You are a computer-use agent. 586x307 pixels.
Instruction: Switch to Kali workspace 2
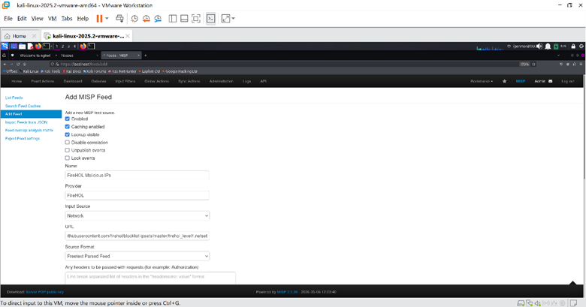click(x=63, y=47)
